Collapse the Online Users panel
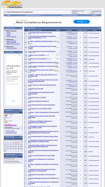The width and height of the screenshot is (105, 187). coord(21,154)
